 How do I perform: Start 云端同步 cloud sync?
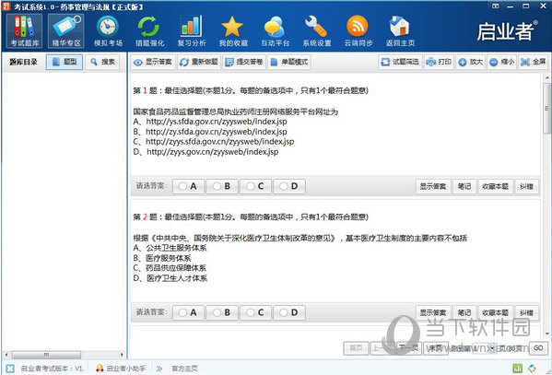point(358,31)
